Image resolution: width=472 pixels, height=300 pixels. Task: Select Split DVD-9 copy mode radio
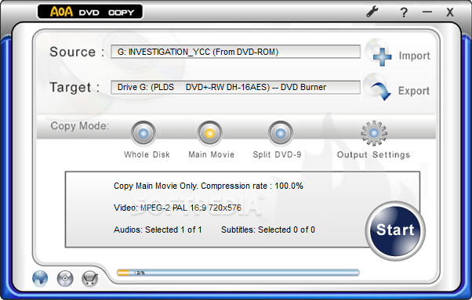(281, 133)
